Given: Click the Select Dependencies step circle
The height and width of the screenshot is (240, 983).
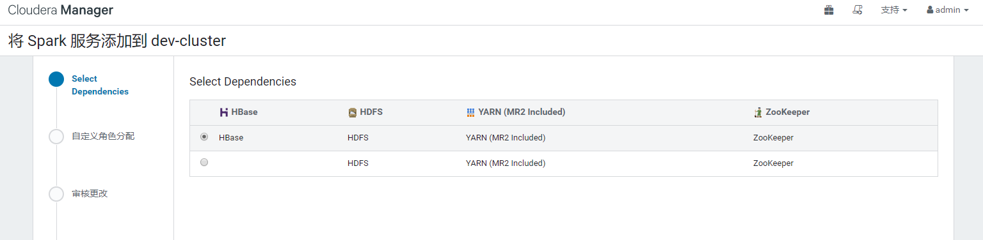Looking at the screenshot, I should pos(56,79).
